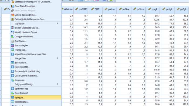This screenshot has height=106, width=189.
Task: Click the Copy Dataset icon
Action: pyautogui.click(x=12, y=93)
